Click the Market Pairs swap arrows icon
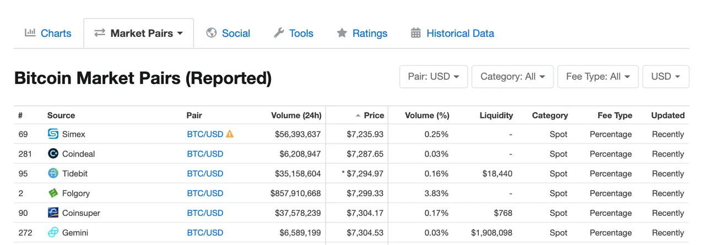This screenshot has height=245, width=705. point(100,33)
